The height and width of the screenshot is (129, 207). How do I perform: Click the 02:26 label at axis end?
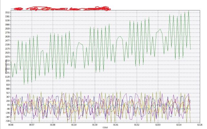coord(200,124)
